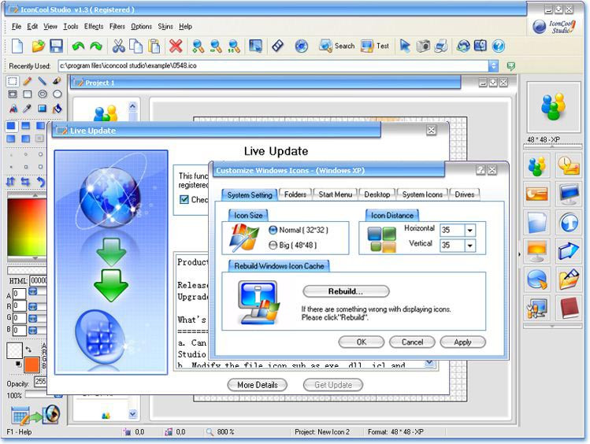The height and width of the screenshot is (444, 590).
Task: Toggle the Check checkbox in Live Update
Action: (x=184, y=200)
